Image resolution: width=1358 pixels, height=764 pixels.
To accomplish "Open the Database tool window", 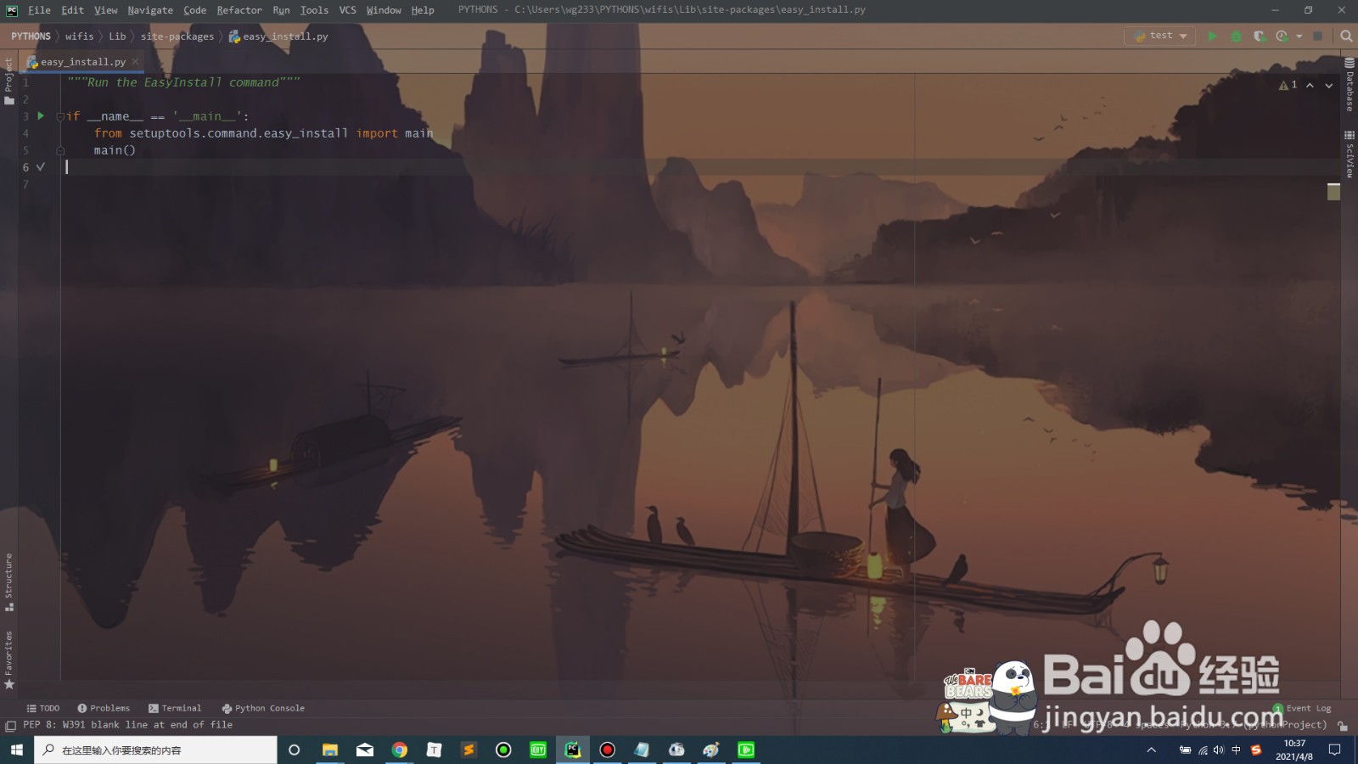I will click(x=1350, y=85).
